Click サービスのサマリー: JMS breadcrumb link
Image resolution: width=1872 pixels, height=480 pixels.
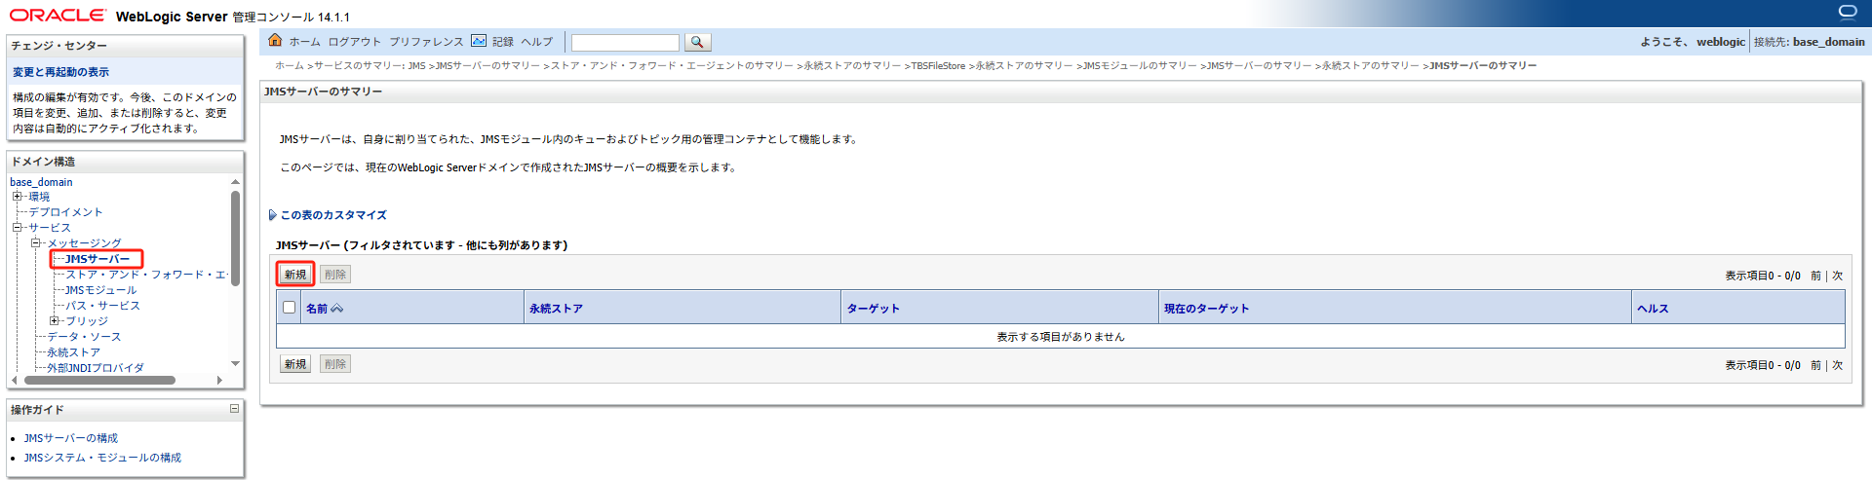pos(370,66)
